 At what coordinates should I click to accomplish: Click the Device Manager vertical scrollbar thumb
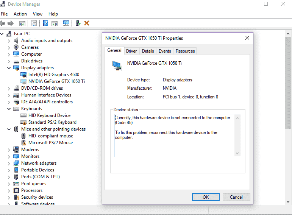pos(288,83)
